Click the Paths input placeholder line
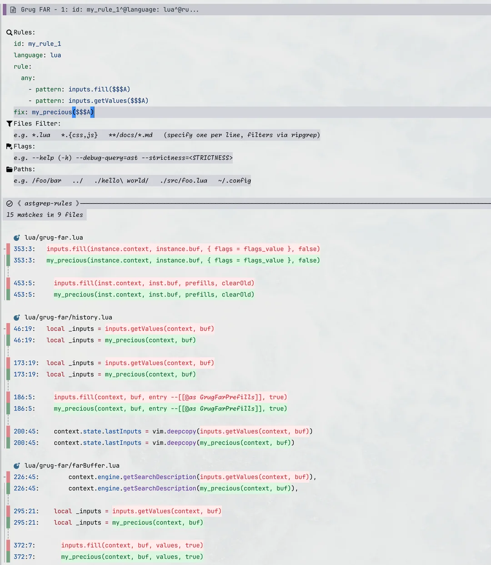The image size is (491, 565). coord(132,180)
